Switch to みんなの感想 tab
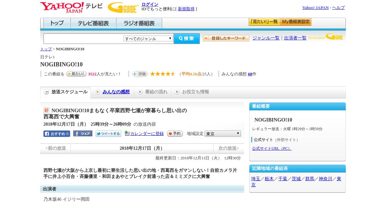 click(116, 92)
